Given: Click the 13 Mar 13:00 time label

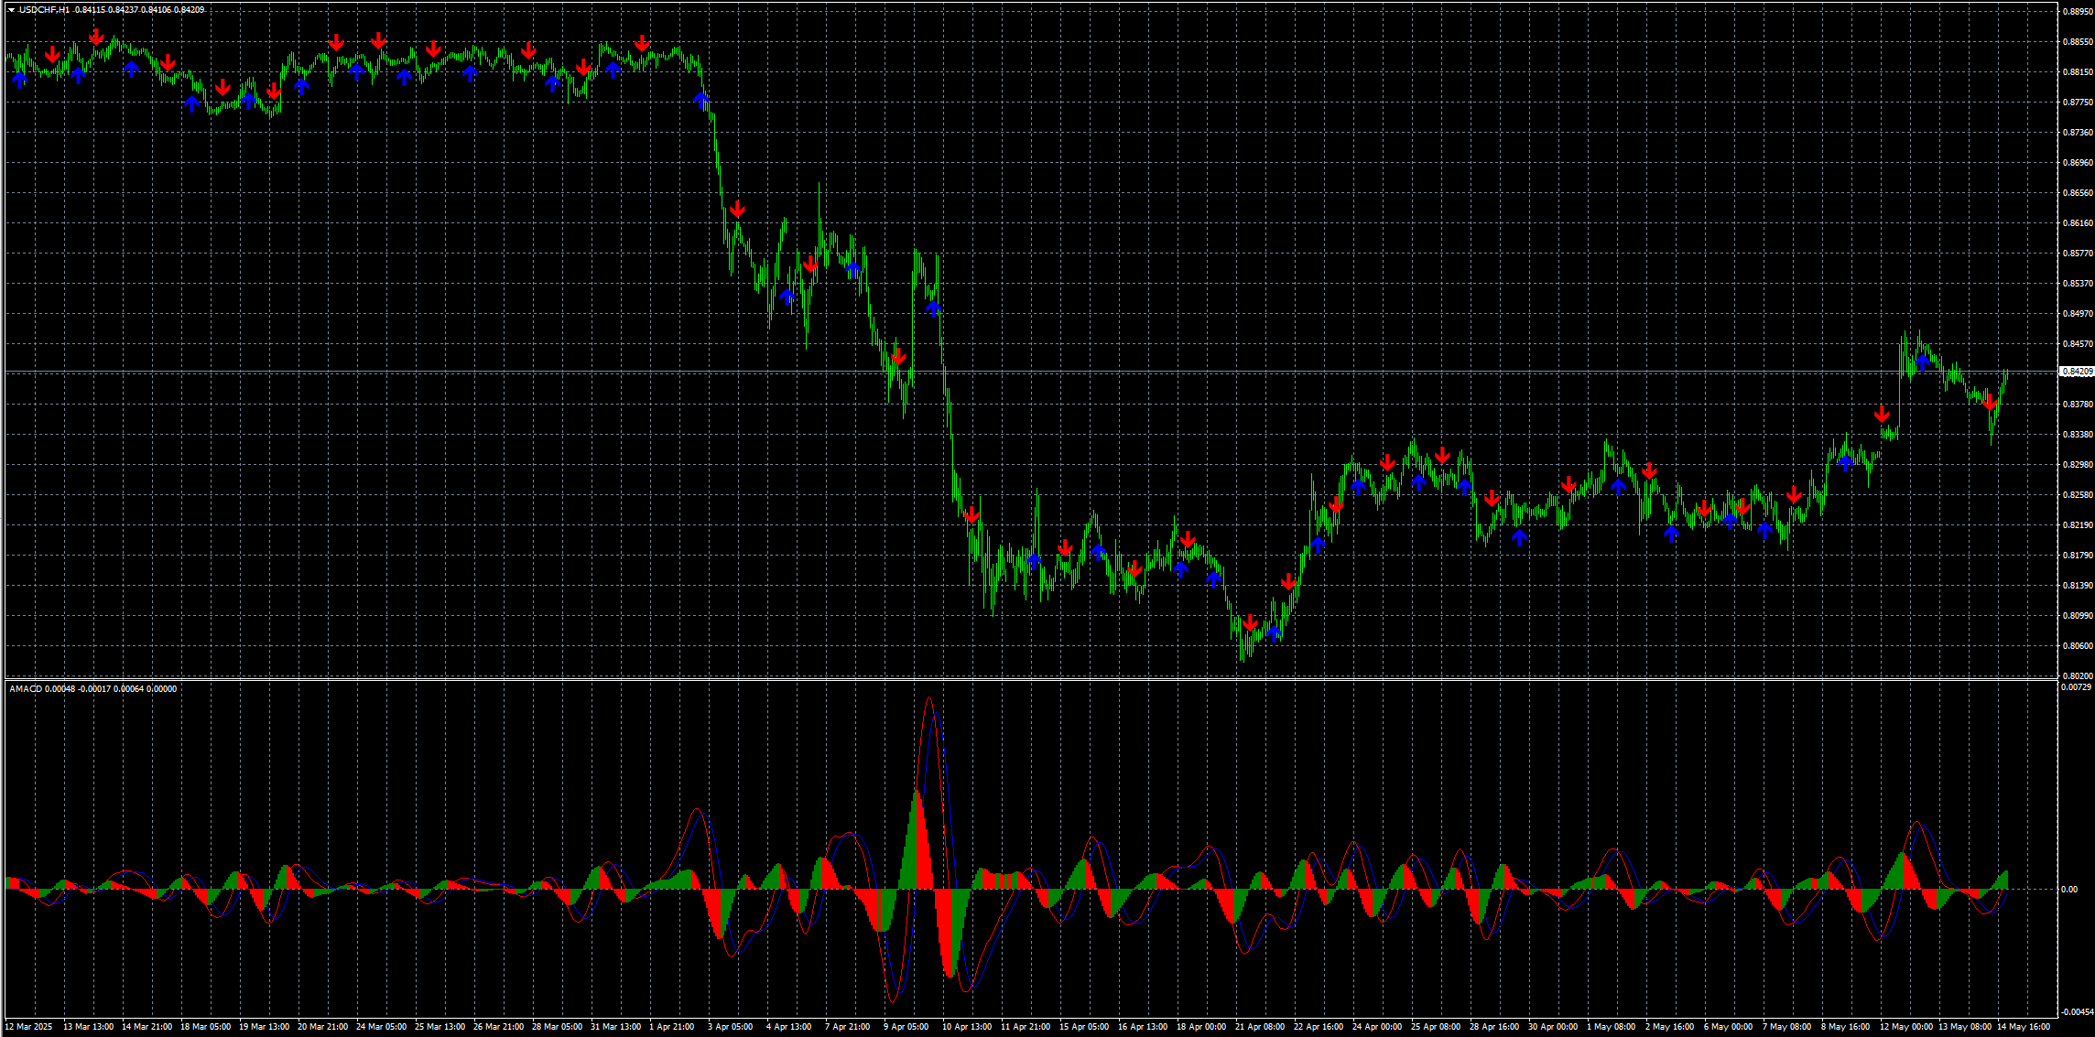Looking at the screenshot, I should click(88, 1026).
